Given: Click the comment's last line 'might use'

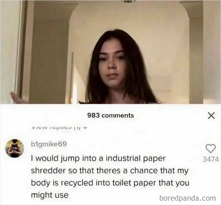Looking at the screenshot, I should tap(50, 195).
